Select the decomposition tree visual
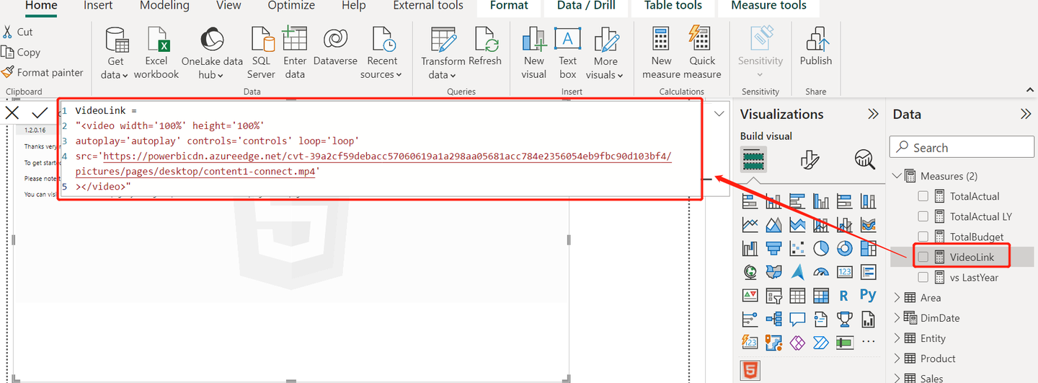Image resolution: width=1038 pixels, height=383 pixels. click(773, 319)
